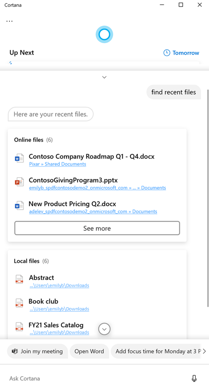Choose the Open Word suggestion chip
The width and height of the screenshot is (209, 391).
click(89, 351)
